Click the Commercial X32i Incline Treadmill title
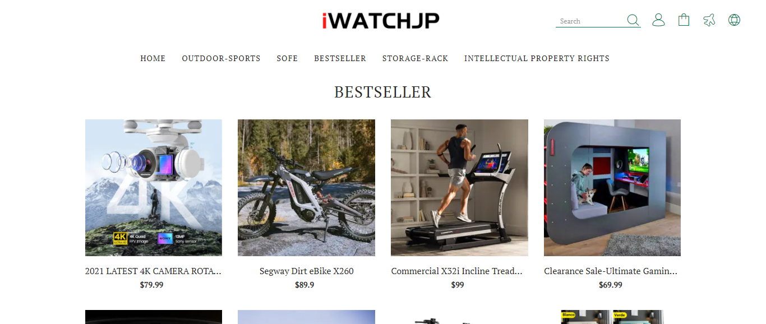This screenshot has width=766, height=324. point(457,271)
